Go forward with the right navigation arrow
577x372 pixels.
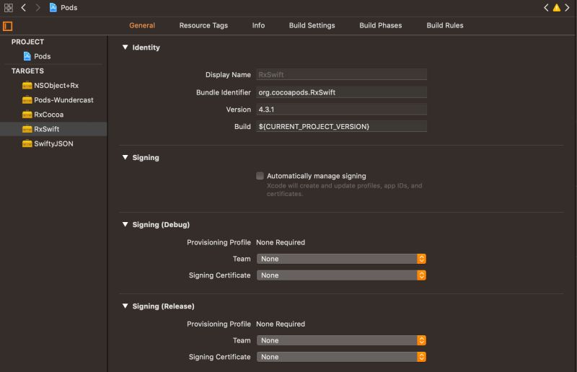(x=38, y=8)
